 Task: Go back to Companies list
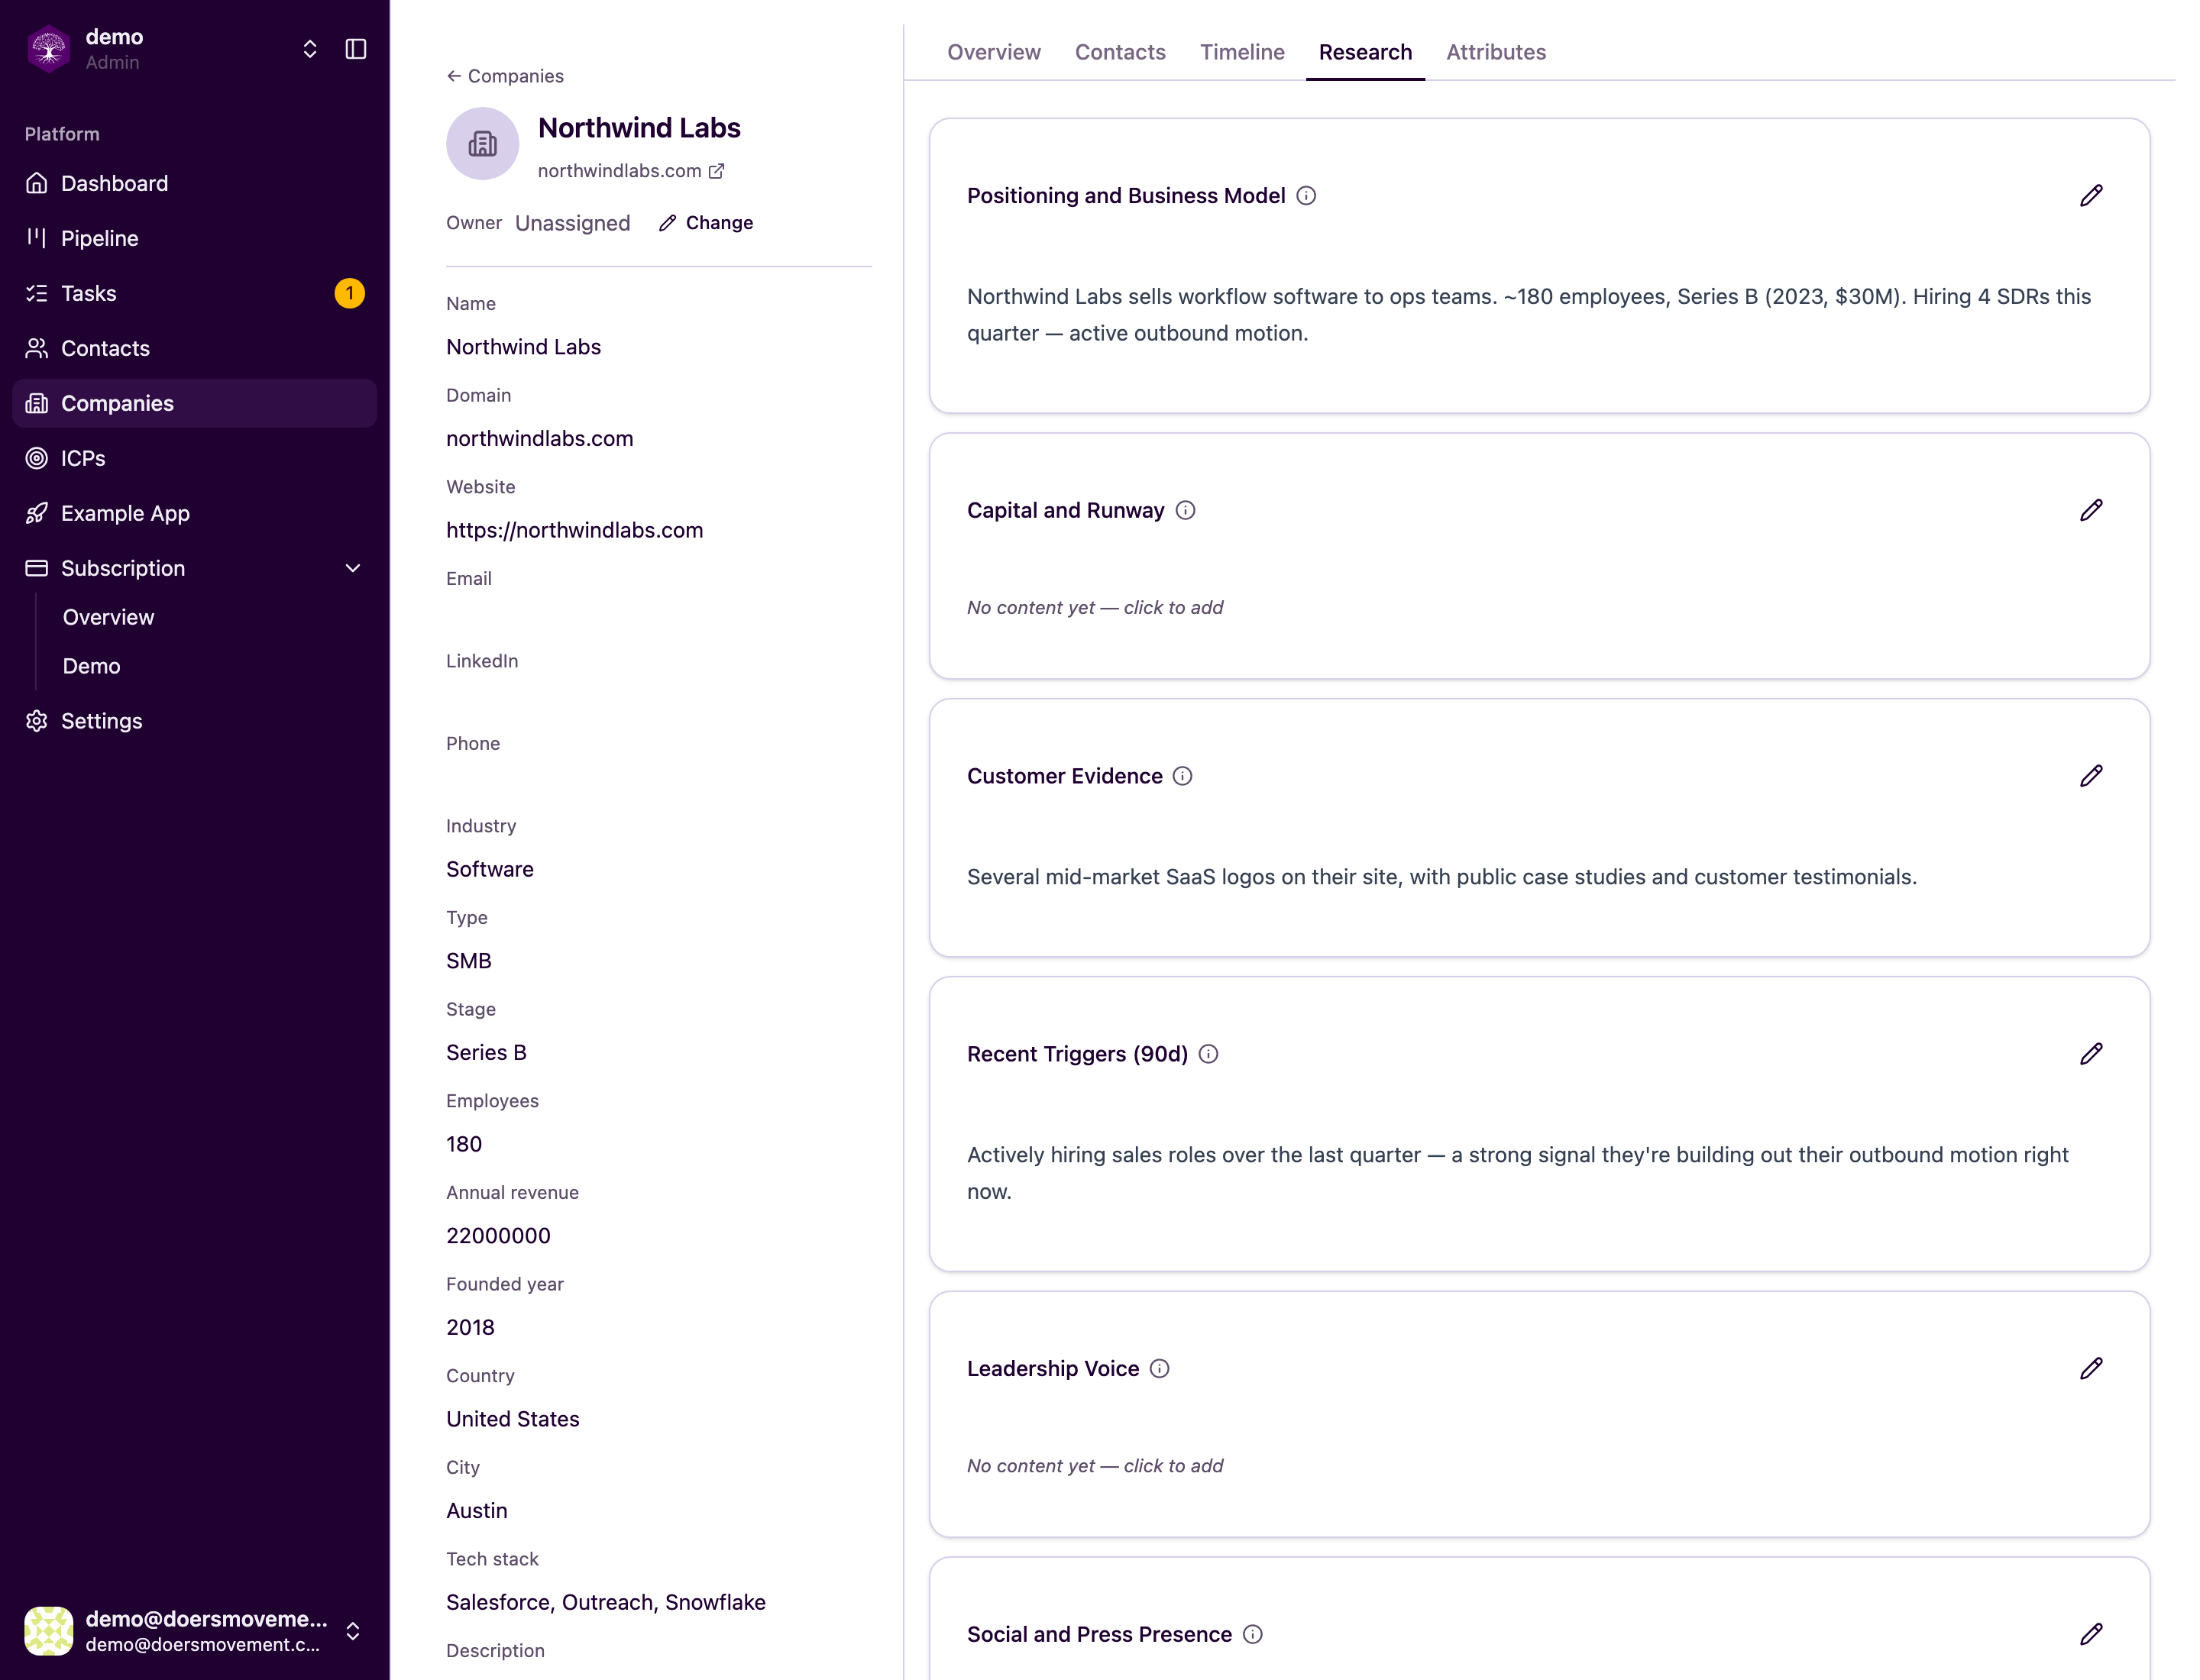click(505, 76)
